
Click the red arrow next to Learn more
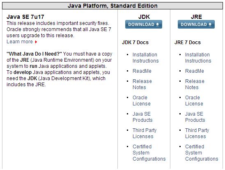tap(36, 42)
